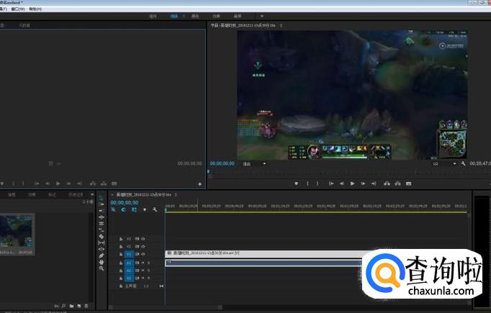Viewport: 491px width, 313px height.
Task: Select the Pen tool
Action: click(102, 255)
